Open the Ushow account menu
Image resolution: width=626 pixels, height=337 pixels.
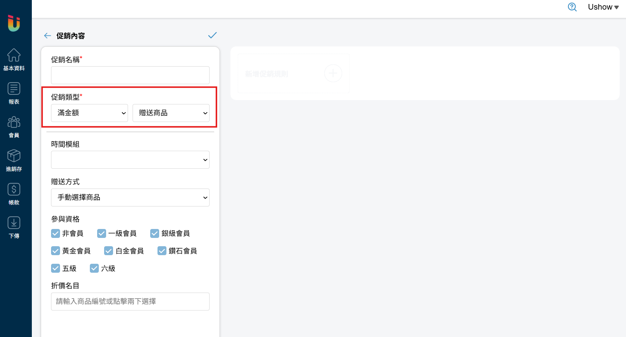(x=603, y=7)
